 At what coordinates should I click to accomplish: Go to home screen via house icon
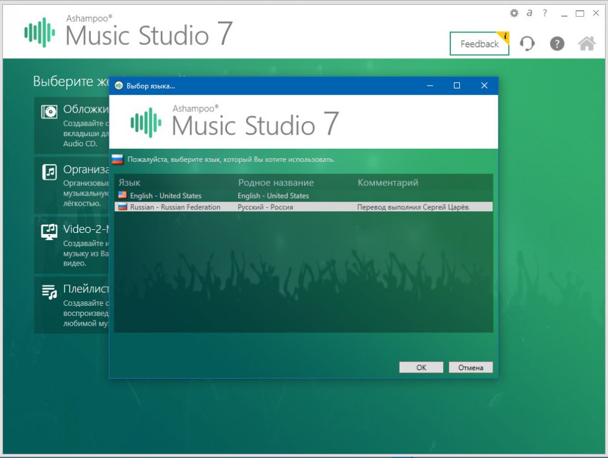(x=587, y=43)
